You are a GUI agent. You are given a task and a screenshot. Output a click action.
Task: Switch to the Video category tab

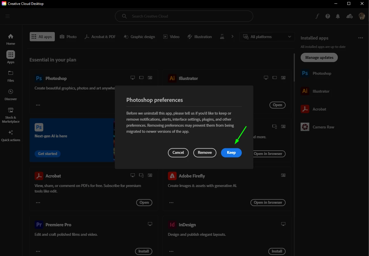171,37
